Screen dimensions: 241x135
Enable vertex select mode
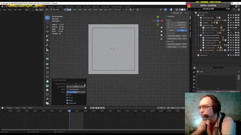65,10
